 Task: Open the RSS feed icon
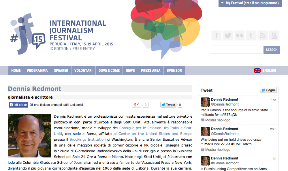pyautogui.click(x=262, y=35)
